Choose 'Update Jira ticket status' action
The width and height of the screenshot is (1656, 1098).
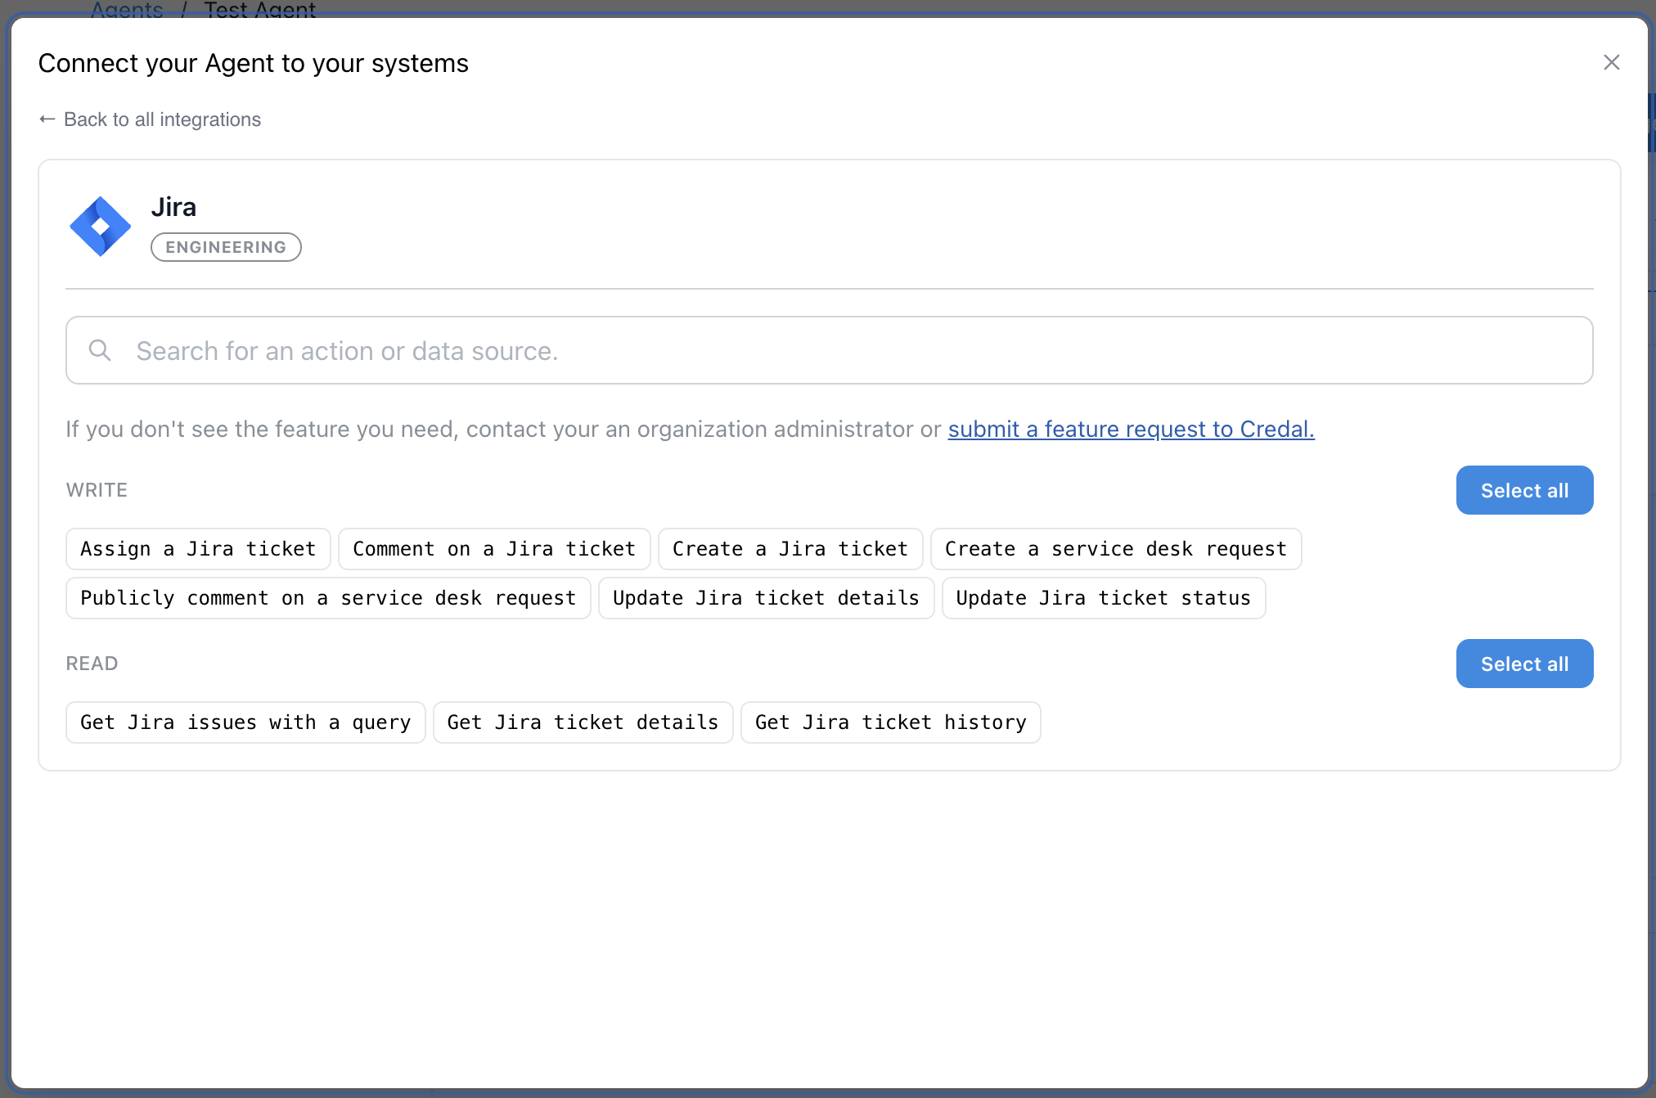(1103, 598)
